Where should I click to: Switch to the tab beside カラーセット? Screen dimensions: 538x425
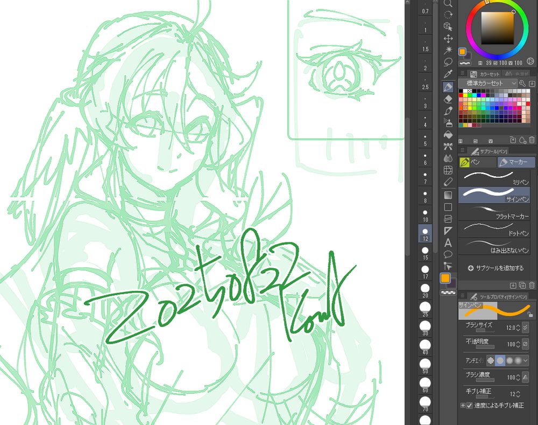click(x=516, y=74)
